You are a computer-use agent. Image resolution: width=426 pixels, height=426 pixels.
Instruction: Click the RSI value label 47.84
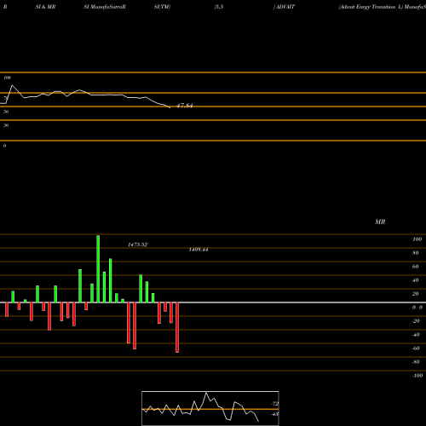coord(185,106)
